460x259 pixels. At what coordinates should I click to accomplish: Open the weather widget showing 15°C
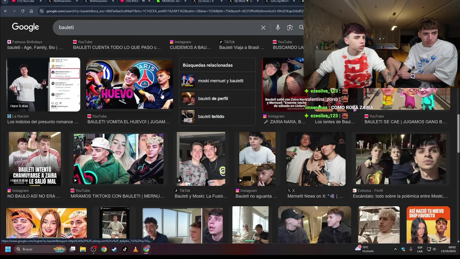364,249
